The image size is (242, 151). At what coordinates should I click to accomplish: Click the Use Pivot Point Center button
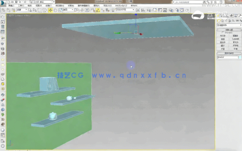coord(76,10)
